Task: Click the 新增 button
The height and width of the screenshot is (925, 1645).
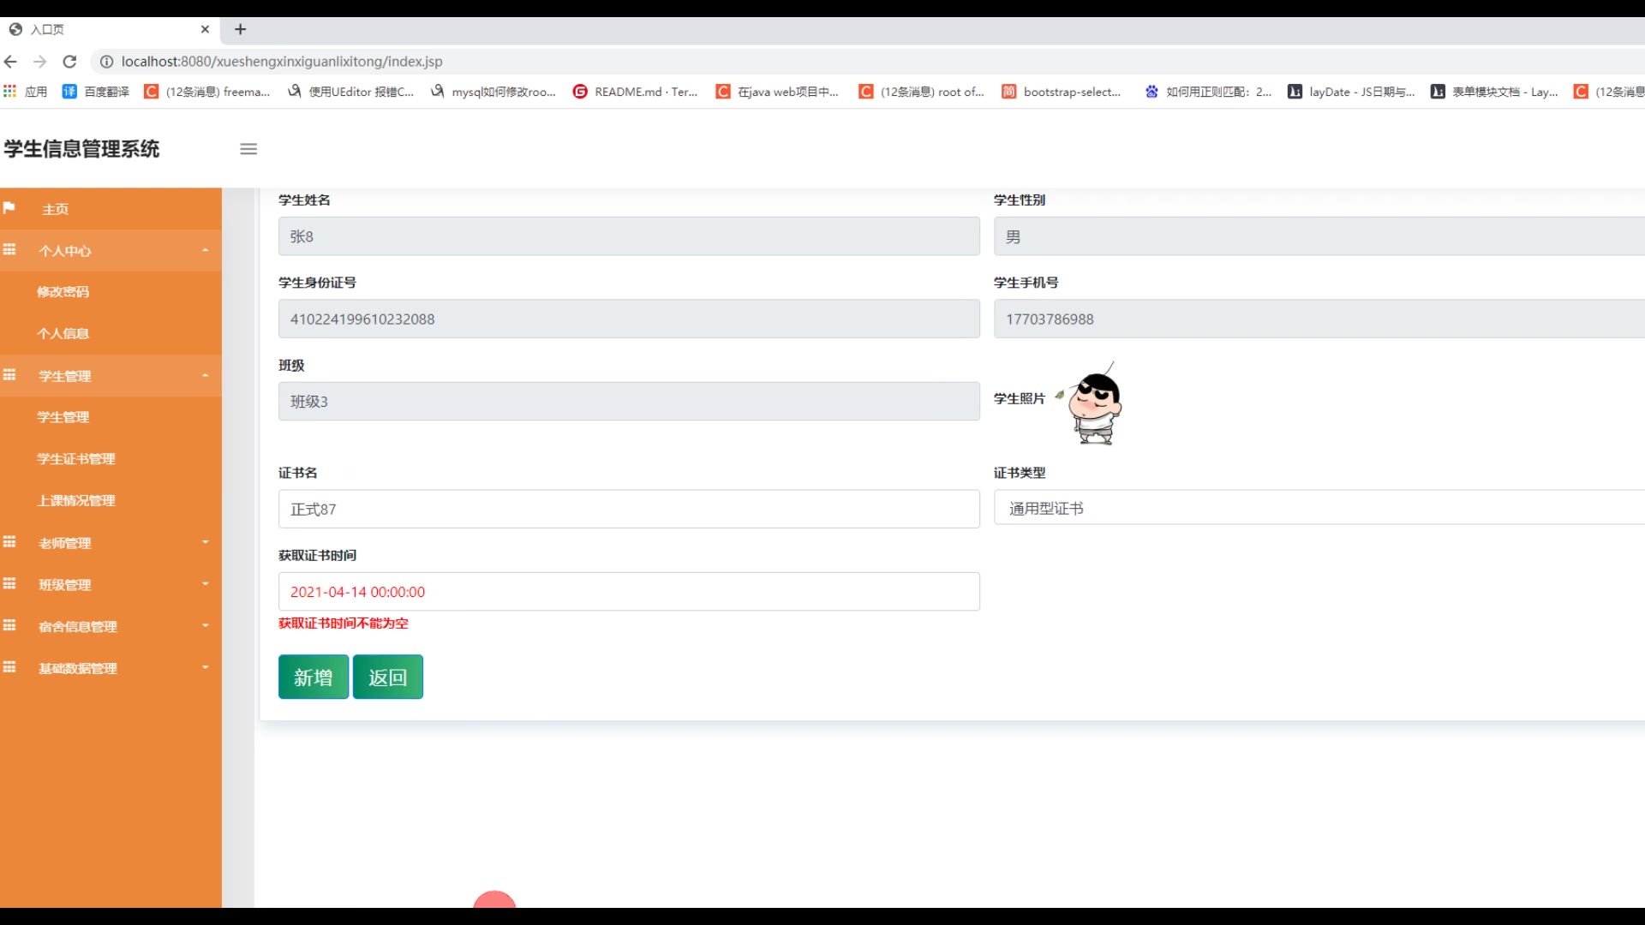Action: [313, 677]
